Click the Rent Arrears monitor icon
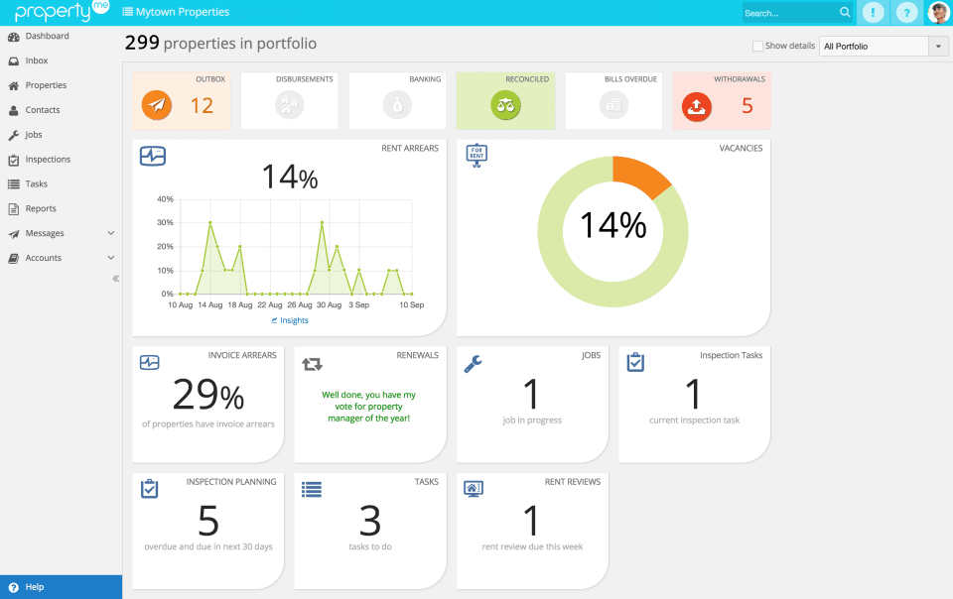 tap(153, 156)
